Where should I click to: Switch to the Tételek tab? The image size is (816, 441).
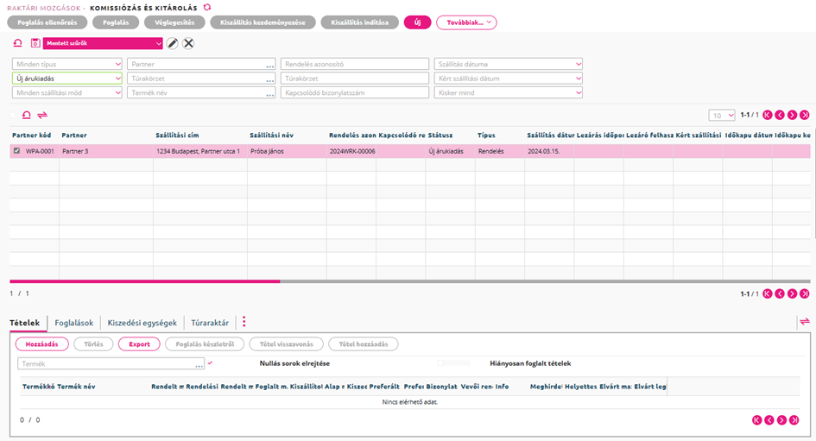point(24,323)
